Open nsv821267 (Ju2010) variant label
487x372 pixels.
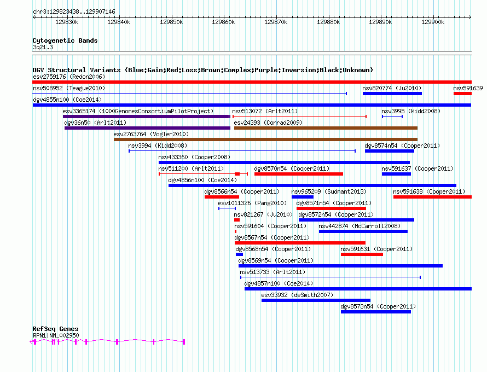(x=263, y=214)
